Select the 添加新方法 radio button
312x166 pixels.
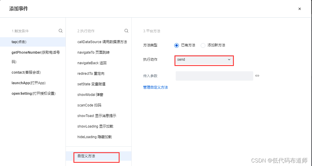point(203,45)
